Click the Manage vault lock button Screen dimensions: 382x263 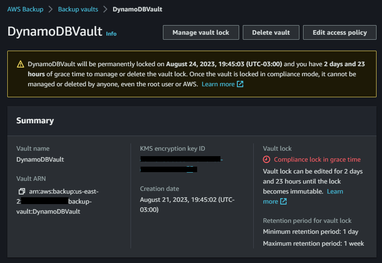pyautogui.click(x=201, y=32)
